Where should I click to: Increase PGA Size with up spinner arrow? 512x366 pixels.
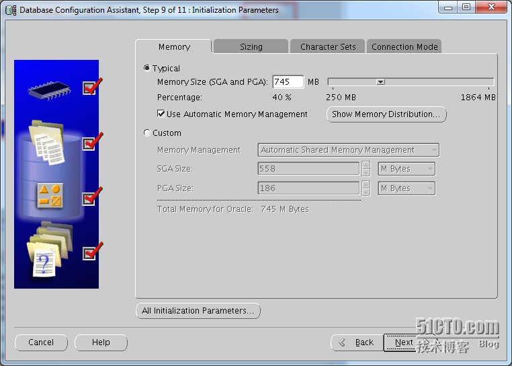point(366,184)
